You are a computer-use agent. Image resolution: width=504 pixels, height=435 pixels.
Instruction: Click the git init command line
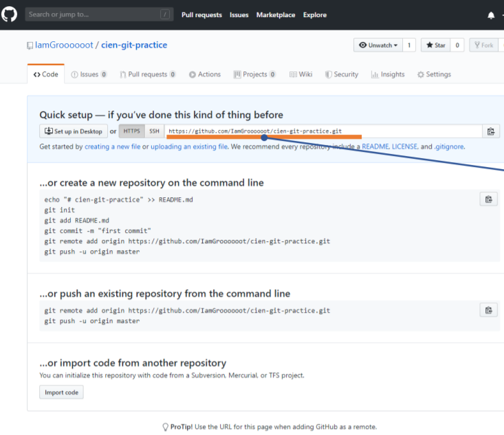[59, 210]
